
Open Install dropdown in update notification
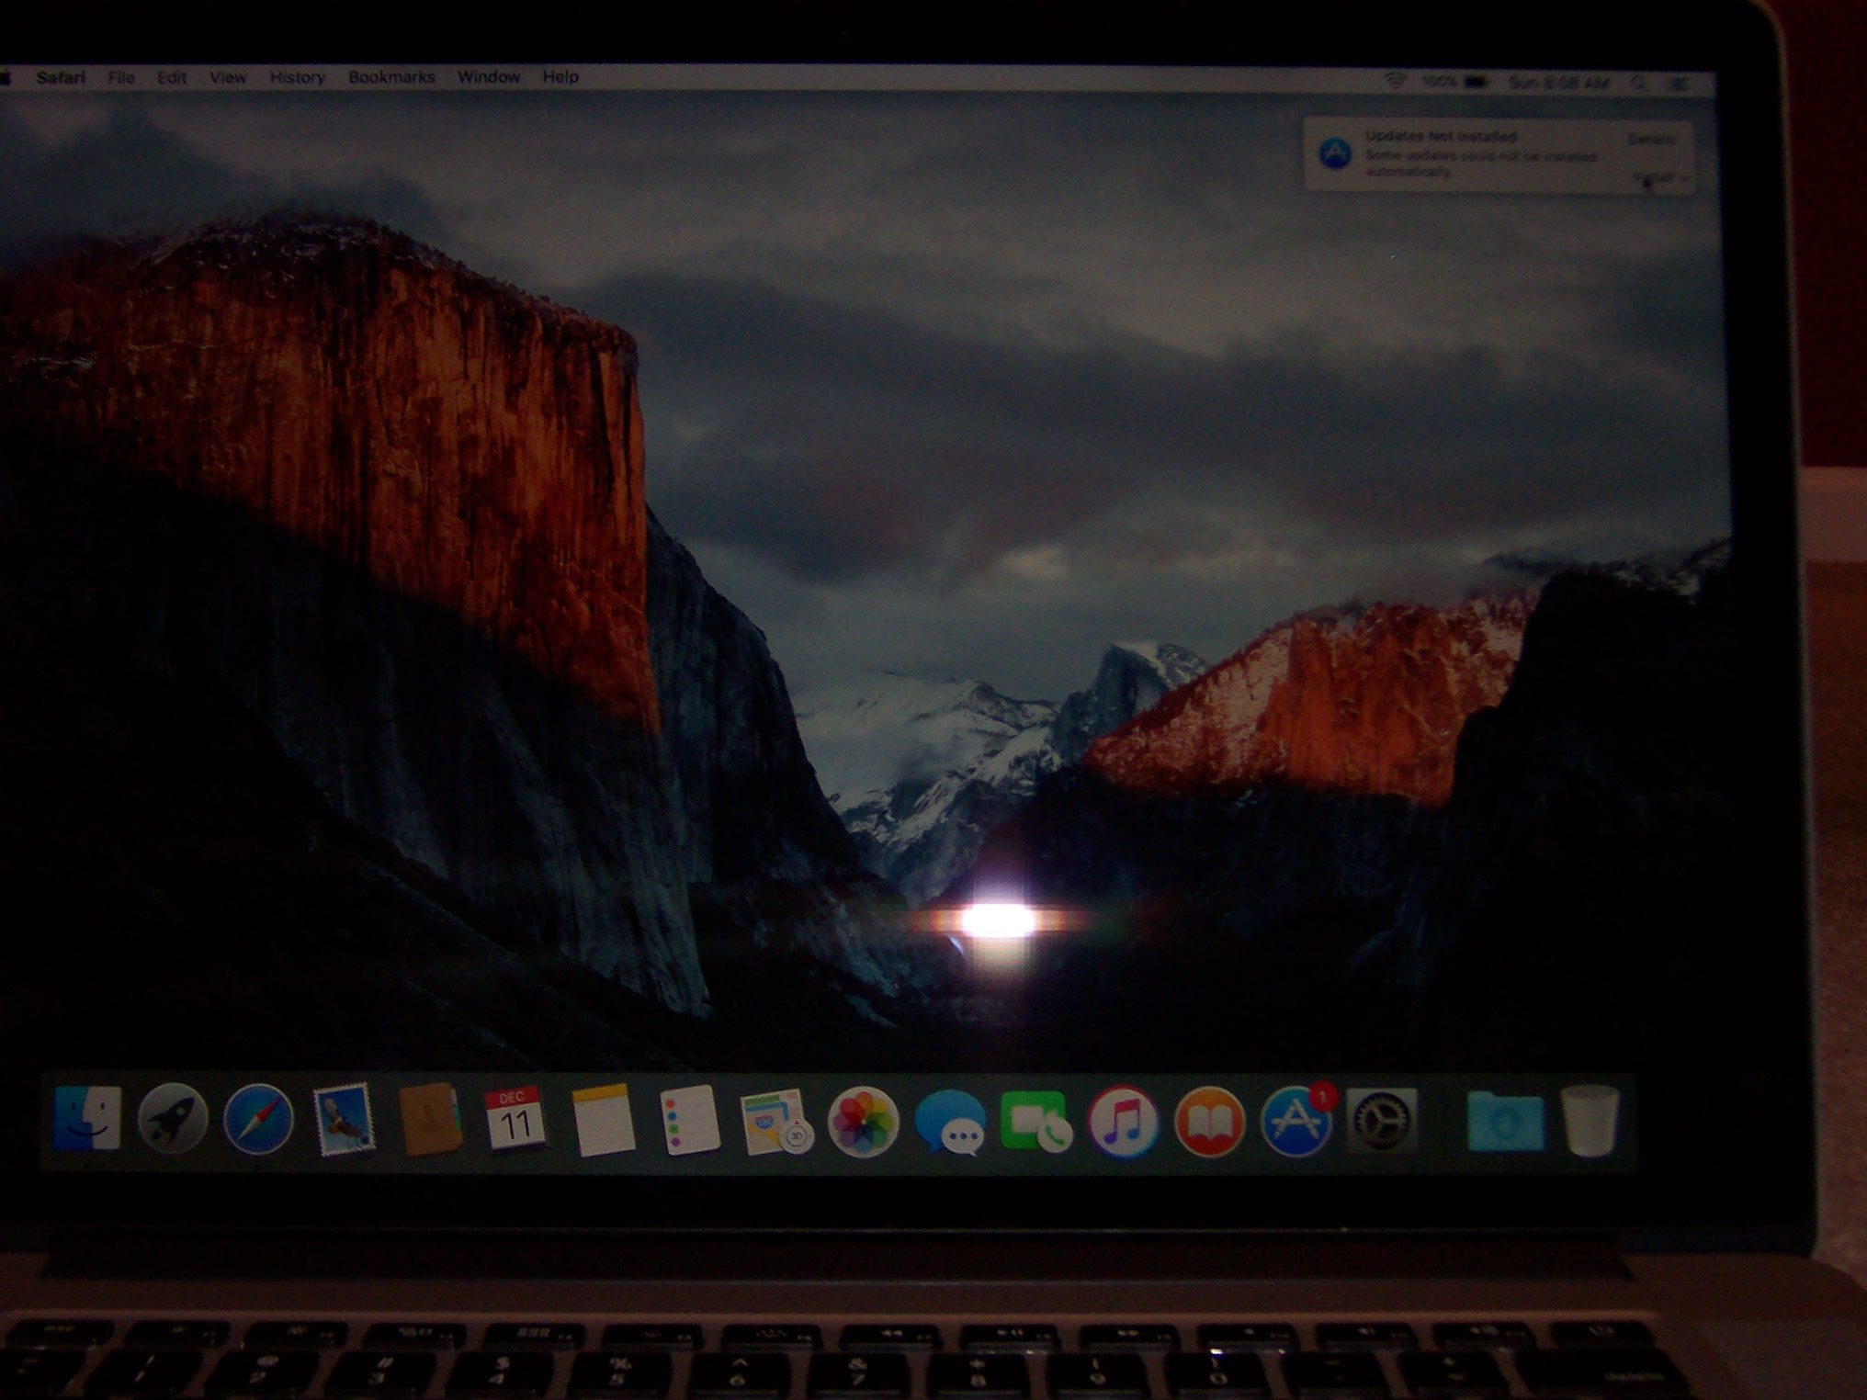[x=1660, y=176]
